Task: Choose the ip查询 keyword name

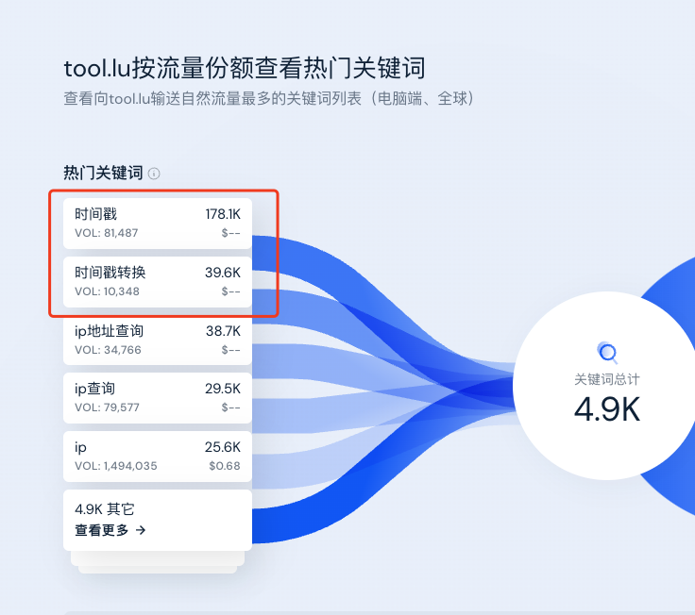Action: 95,389
